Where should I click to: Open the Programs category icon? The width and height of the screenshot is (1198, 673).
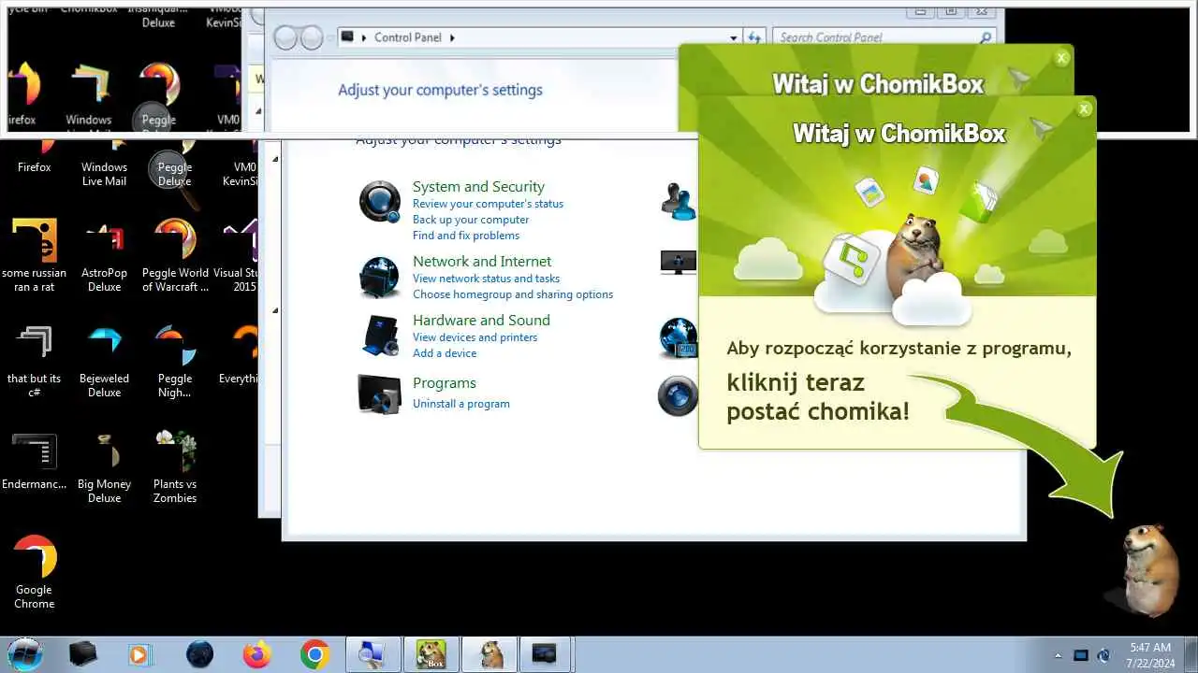point(380,394)
